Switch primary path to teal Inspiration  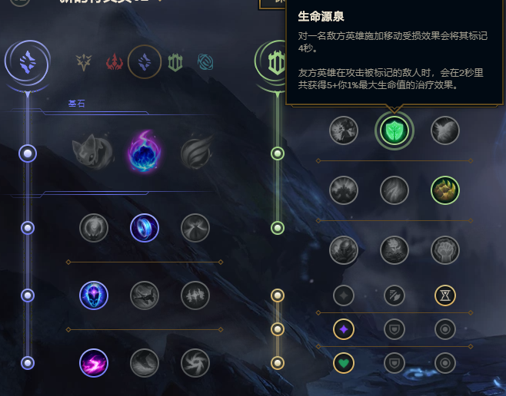click(205, 62)
